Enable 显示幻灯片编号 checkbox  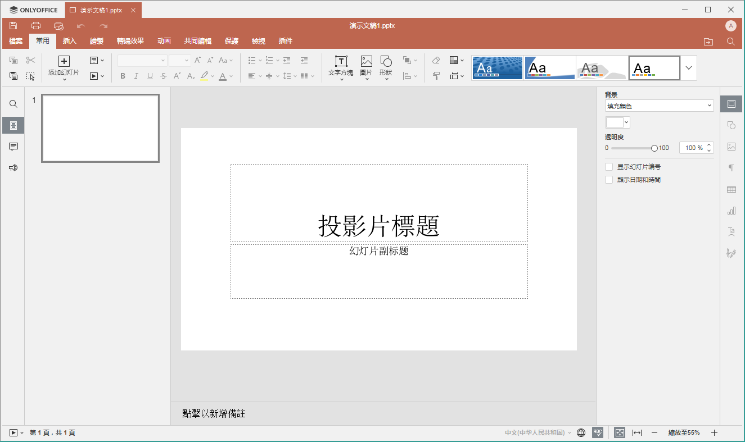tap(609, 167)
